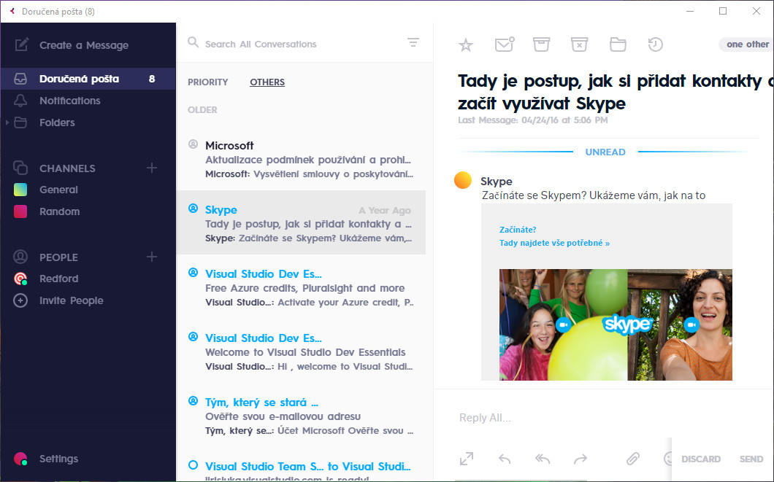The image size is (774, 482).
Task: Click the Tým, který se stará sender avatar
Action: tap(193, 400)
